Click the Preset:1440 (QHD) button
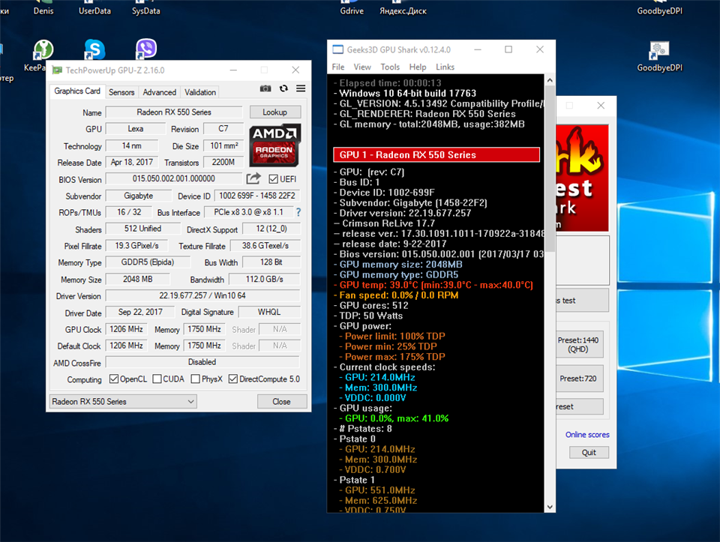720x542 pixels. coord(579,345)
